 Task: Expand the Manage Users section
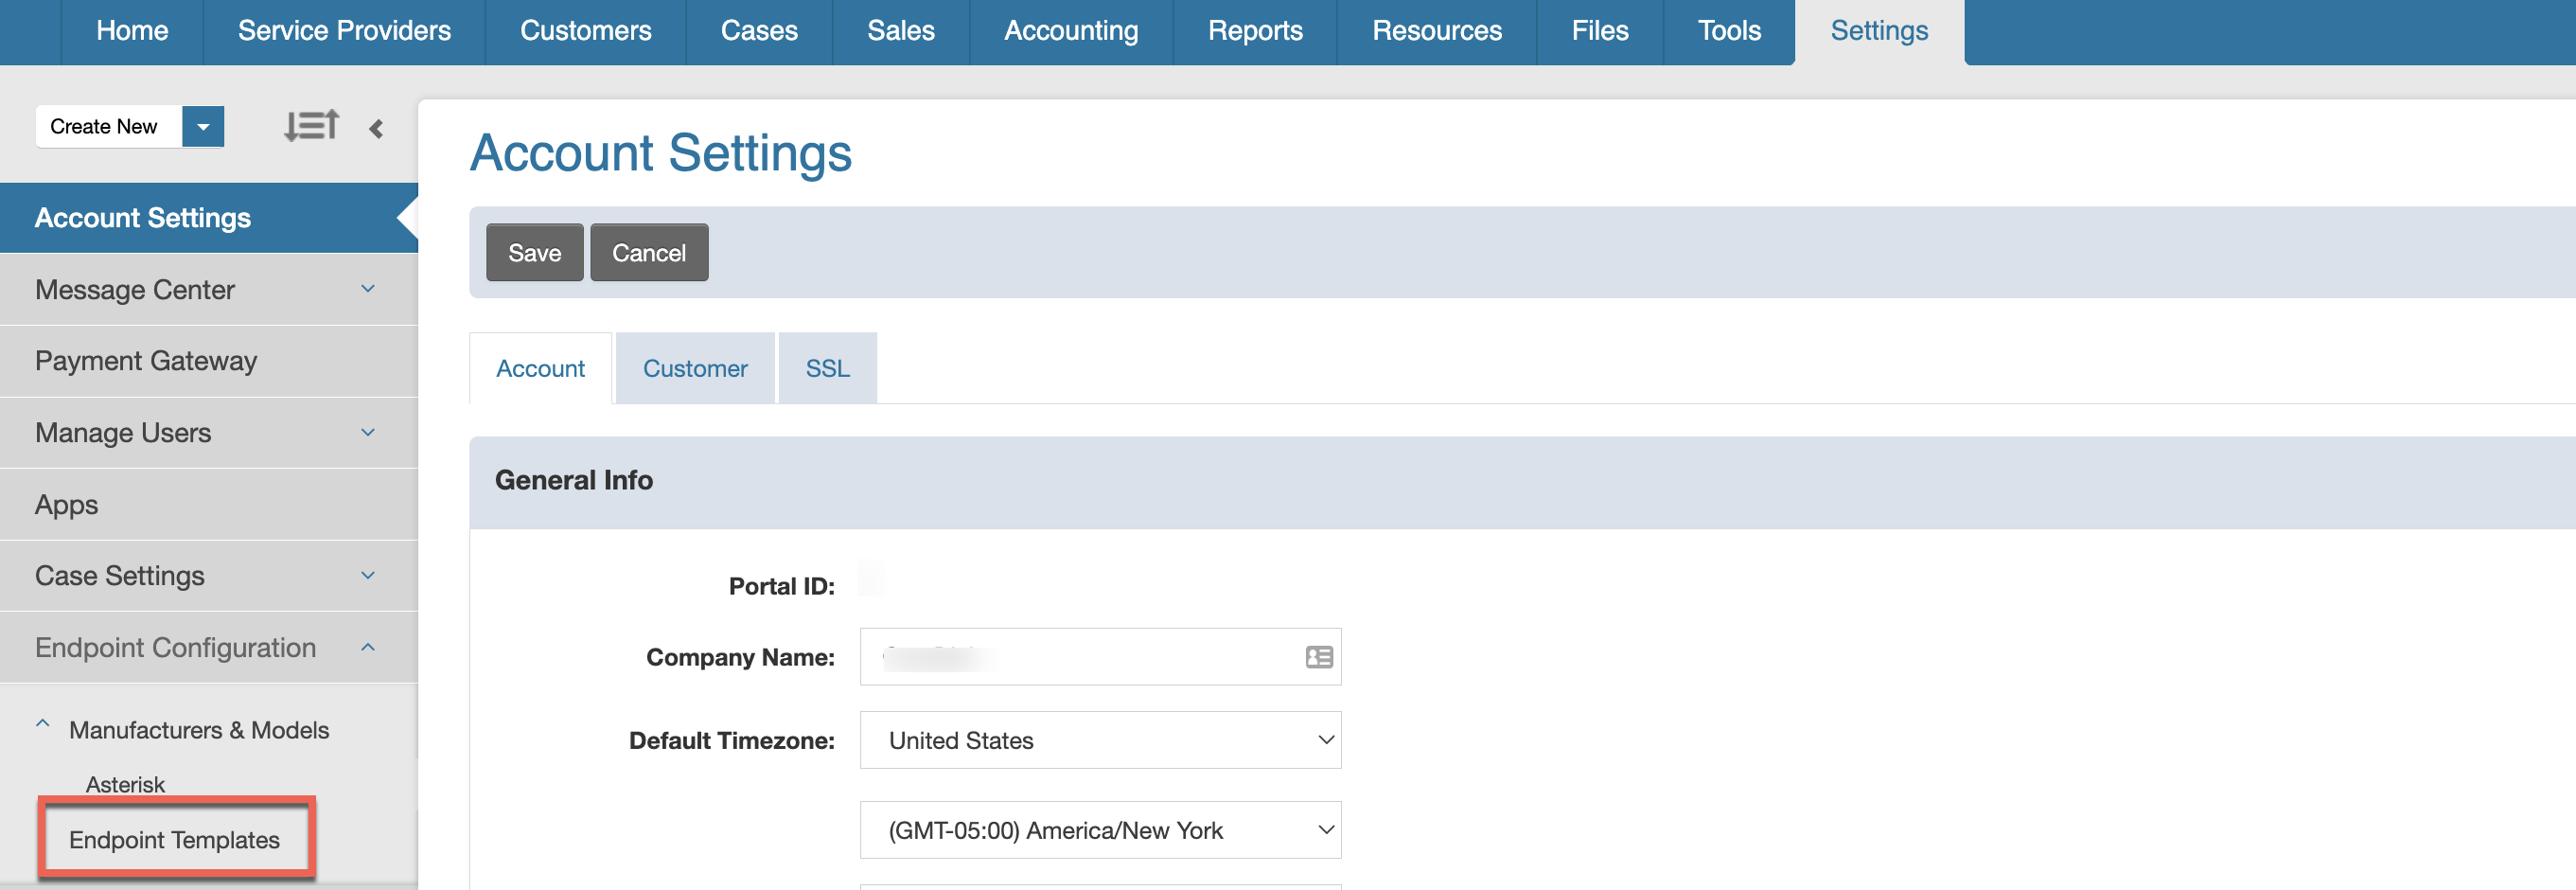[x=368, y=432]
